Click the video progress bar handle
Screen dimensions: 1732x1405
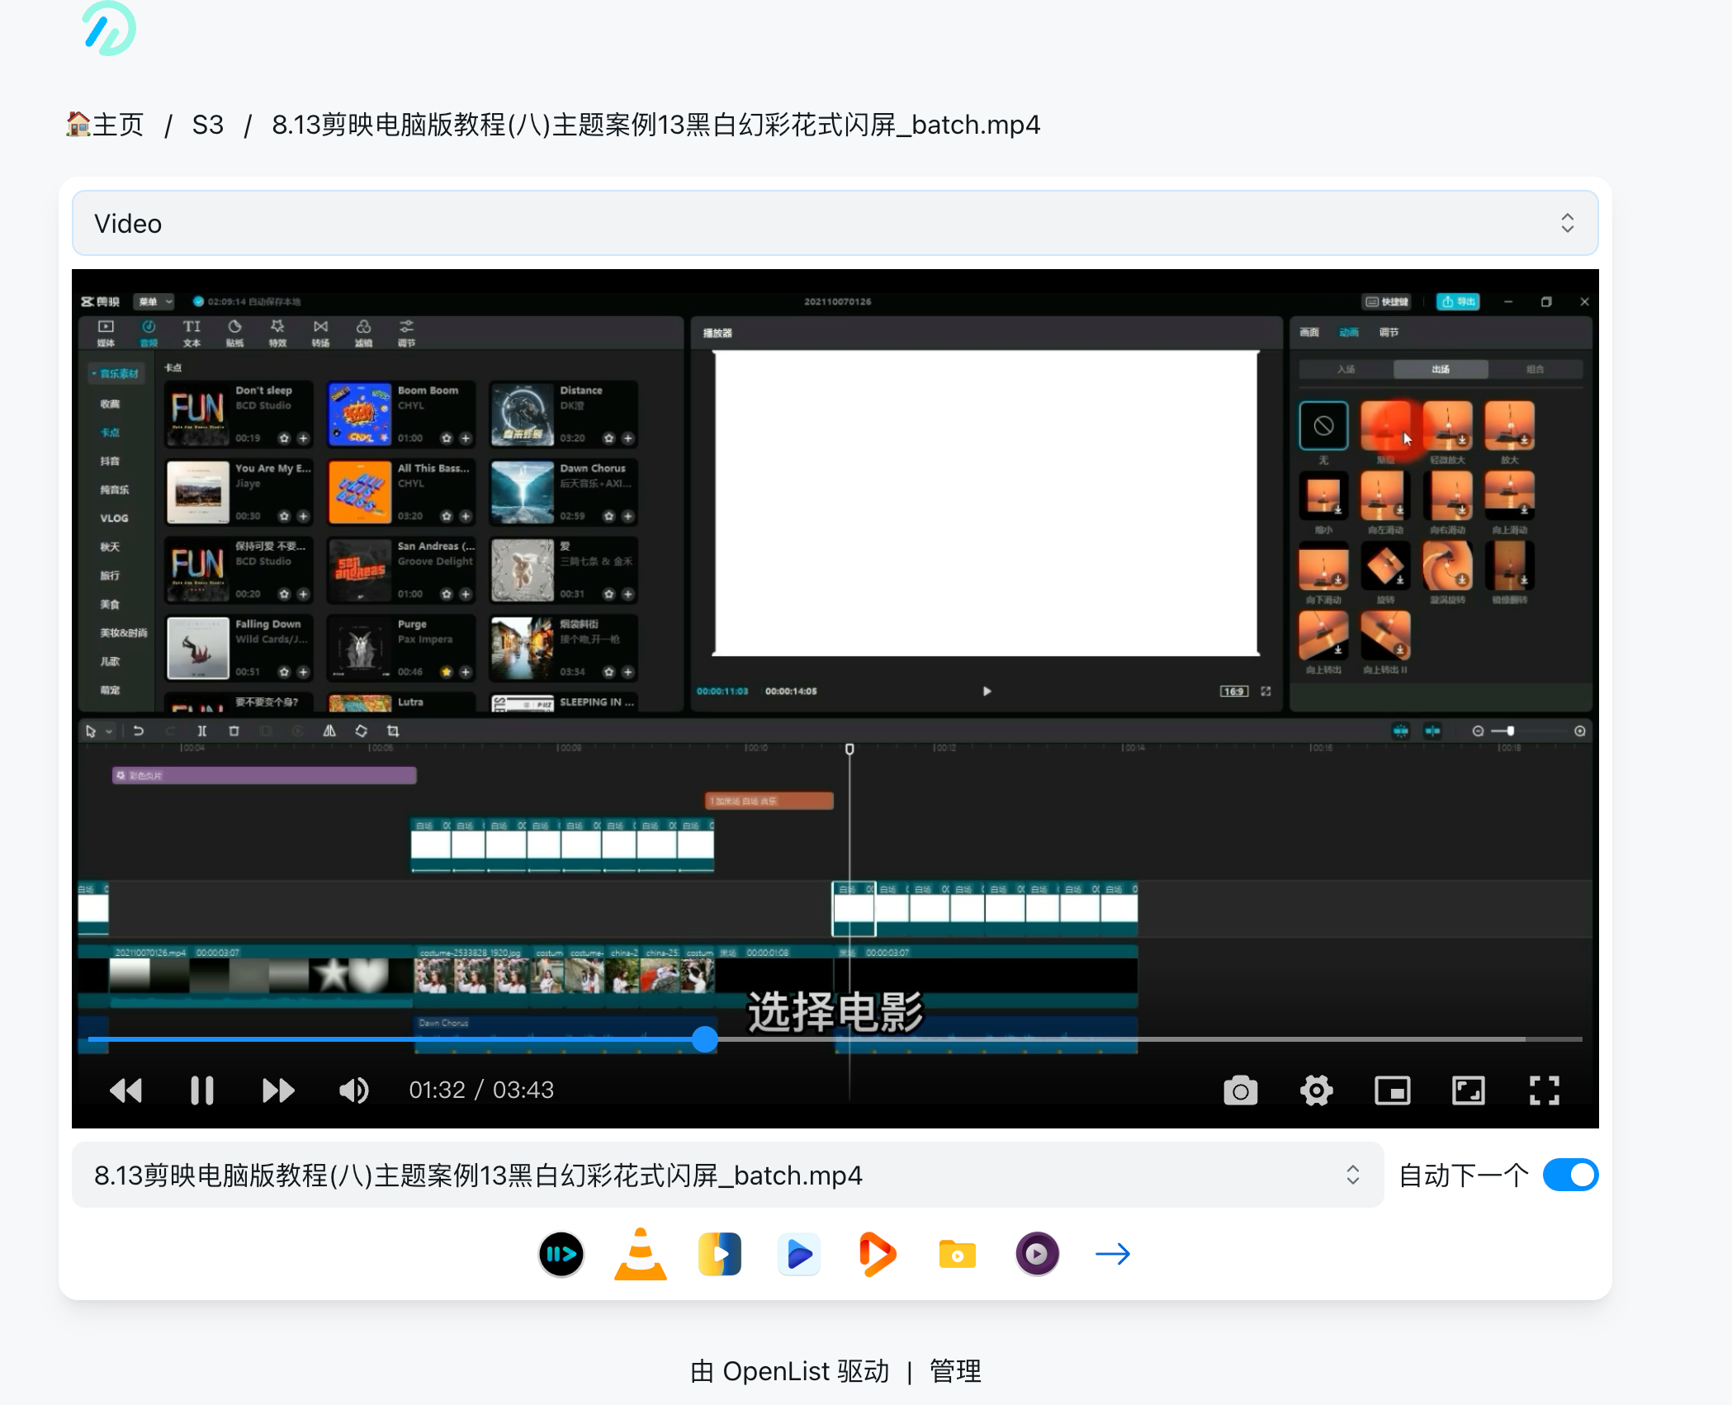coord(704,1038)
